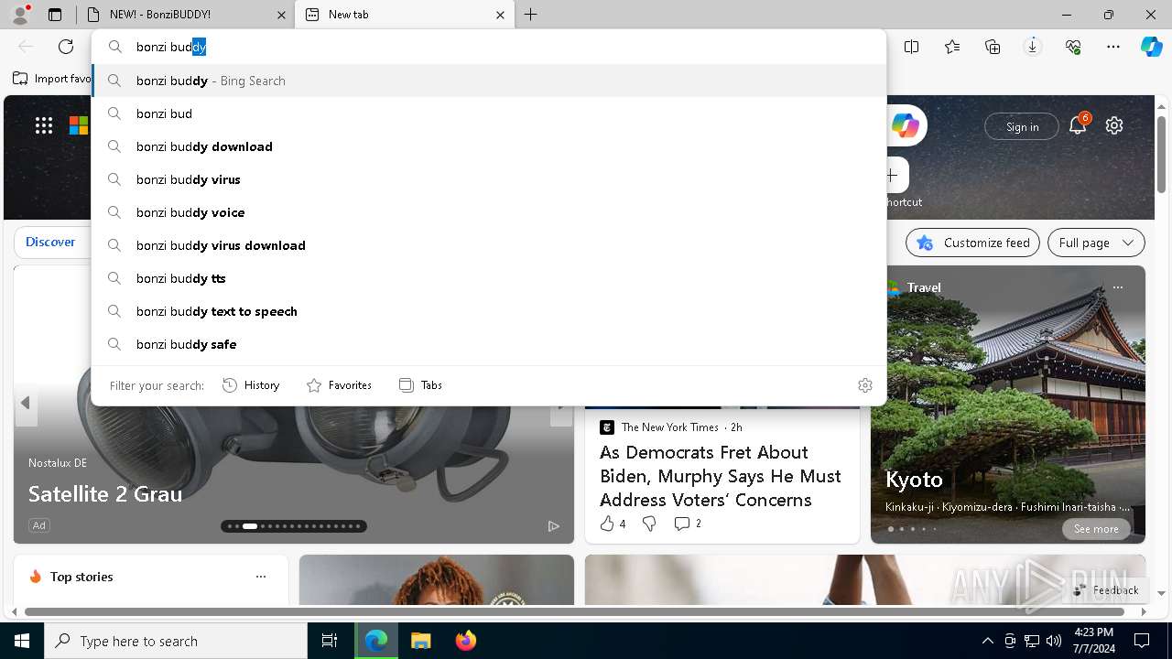Viewport: 1172px width, 659px height.
Task: Open Customize feed
Action: [972, 243]
